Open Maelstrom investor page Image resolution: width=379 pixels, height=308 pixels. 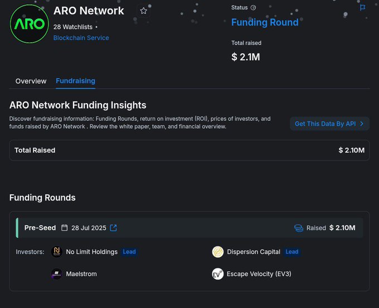pyautogui.click(x=81, y=274)
